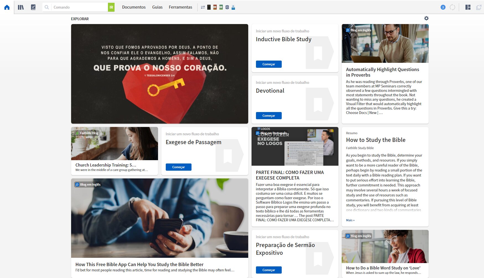Open the Guias menu
The image size is (484, 278).
pos(157,7)
